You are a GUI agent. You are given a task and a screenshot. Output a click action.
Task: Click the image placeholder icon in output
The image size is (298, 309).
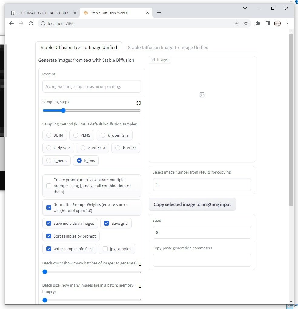202,95
